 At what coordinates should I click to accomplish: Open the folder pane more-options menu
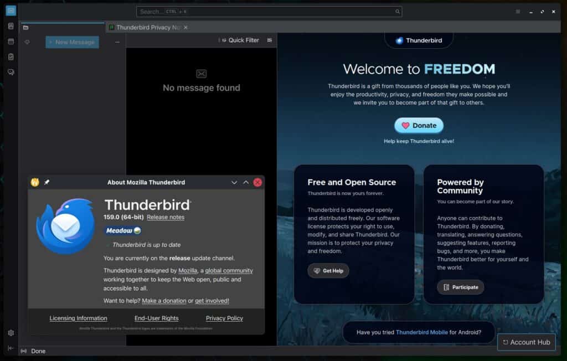point(117,42)
